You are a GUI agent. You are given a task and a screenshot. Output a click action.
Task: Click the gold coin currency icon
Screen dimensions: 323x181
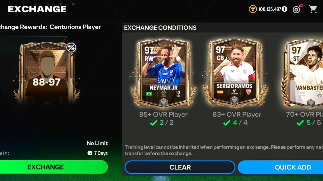click(253, 9)
